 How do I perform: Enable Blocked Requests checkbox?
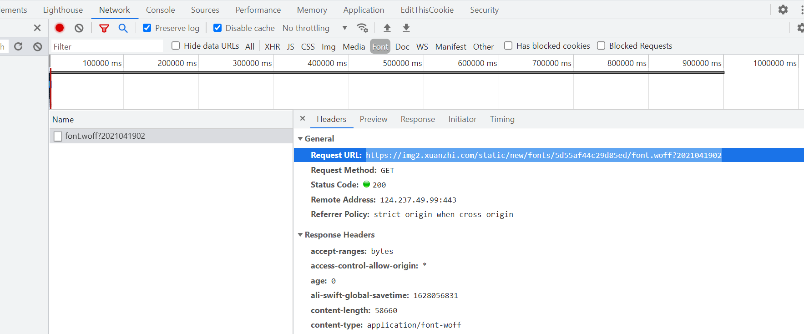[x=601, y=46]
